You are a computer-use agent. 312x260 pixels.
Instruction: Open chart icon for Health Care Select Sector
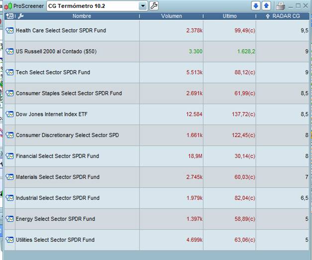click(x=9, y=30)
